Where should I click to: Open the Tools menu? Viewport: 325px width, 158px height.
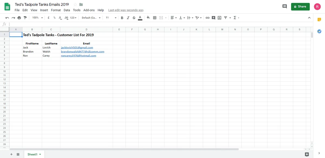[77, 10]
